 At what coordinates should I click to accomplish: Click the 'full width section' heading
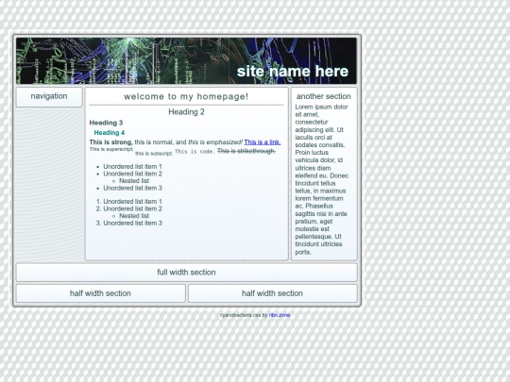(186, 273)
